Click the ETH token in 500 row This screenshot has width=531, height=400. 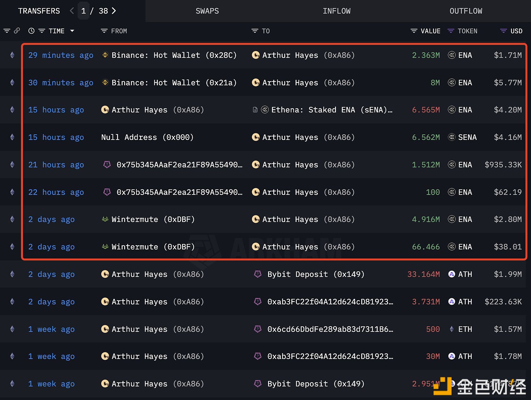tap(465, 329)
